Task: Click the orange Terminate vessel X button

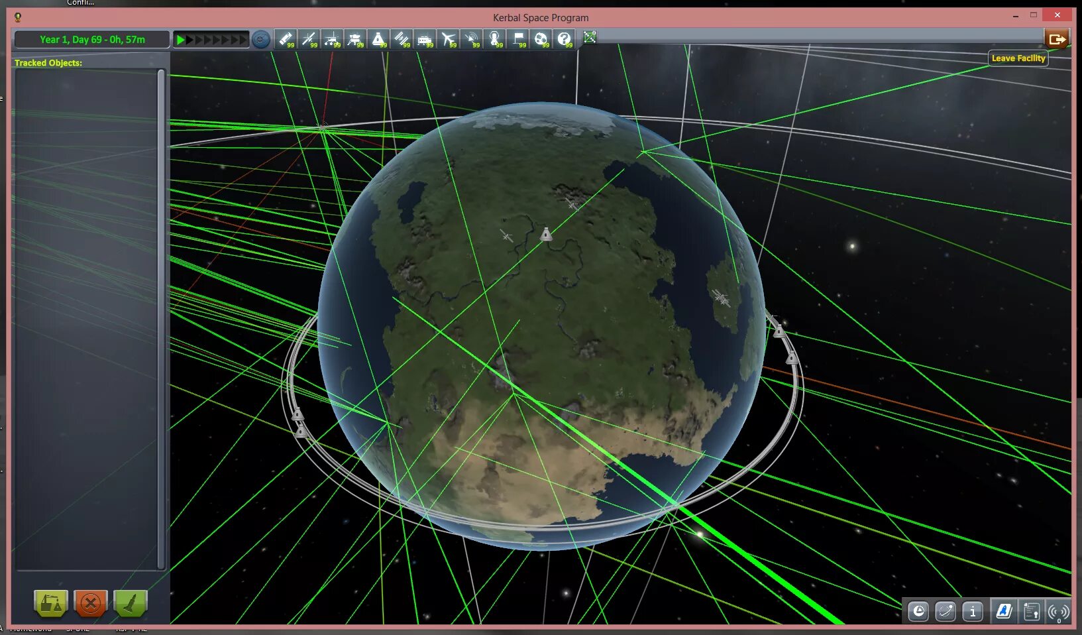Action: (x=91, y=603)
